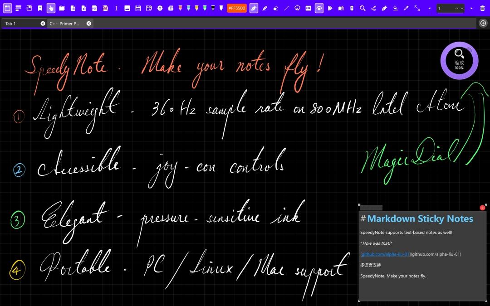Close the Markdown sticky note
490x306 pixels.
[482, 208]
